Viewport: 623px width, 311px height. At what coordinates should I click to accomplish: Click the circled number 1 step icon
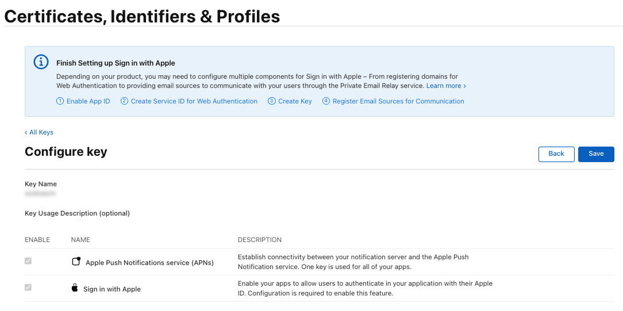click(60, 101)
